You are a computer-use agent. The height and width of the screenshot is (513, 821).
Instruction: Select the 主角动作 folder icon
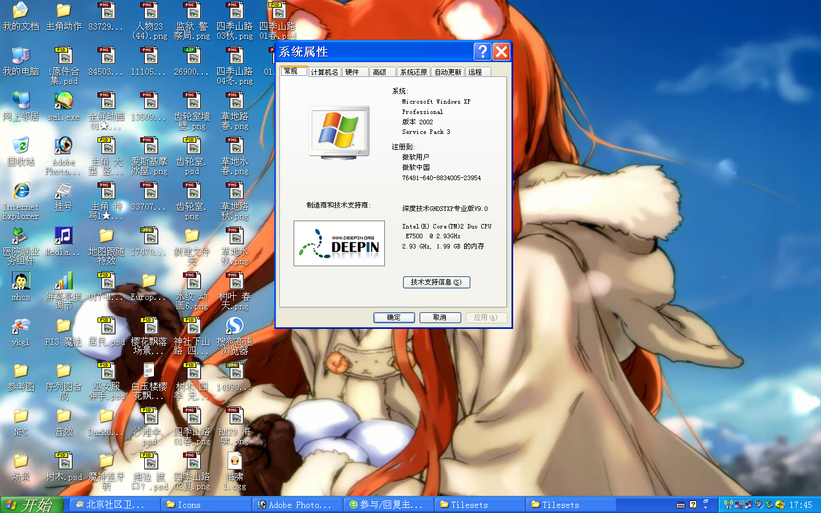coord(63,16)
